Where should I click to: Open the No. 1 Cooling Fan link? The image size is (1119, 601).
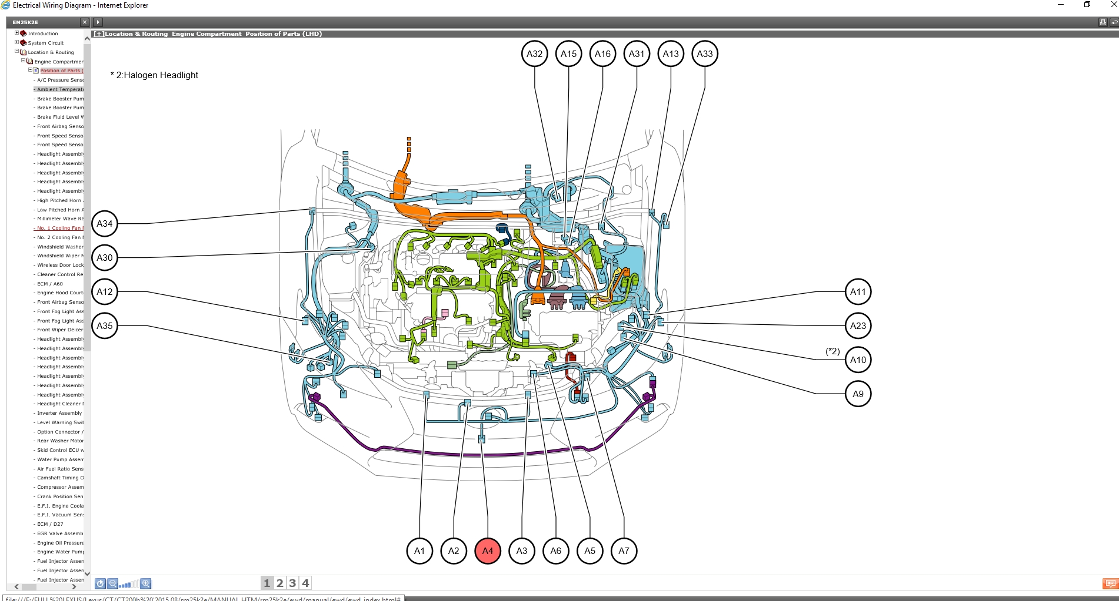point(60,228)
